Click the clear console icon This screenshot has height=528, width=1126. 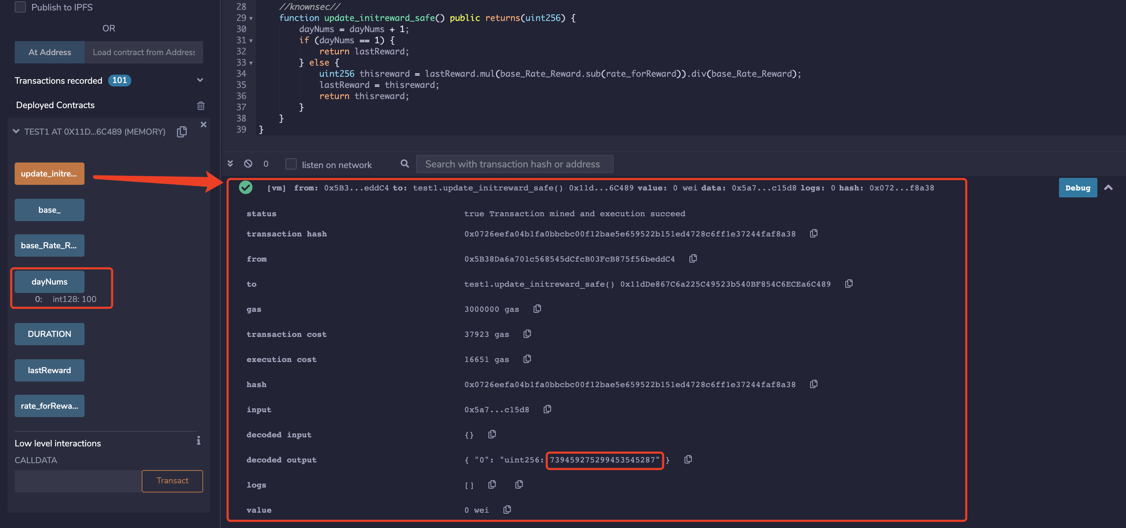click(248, 164)
